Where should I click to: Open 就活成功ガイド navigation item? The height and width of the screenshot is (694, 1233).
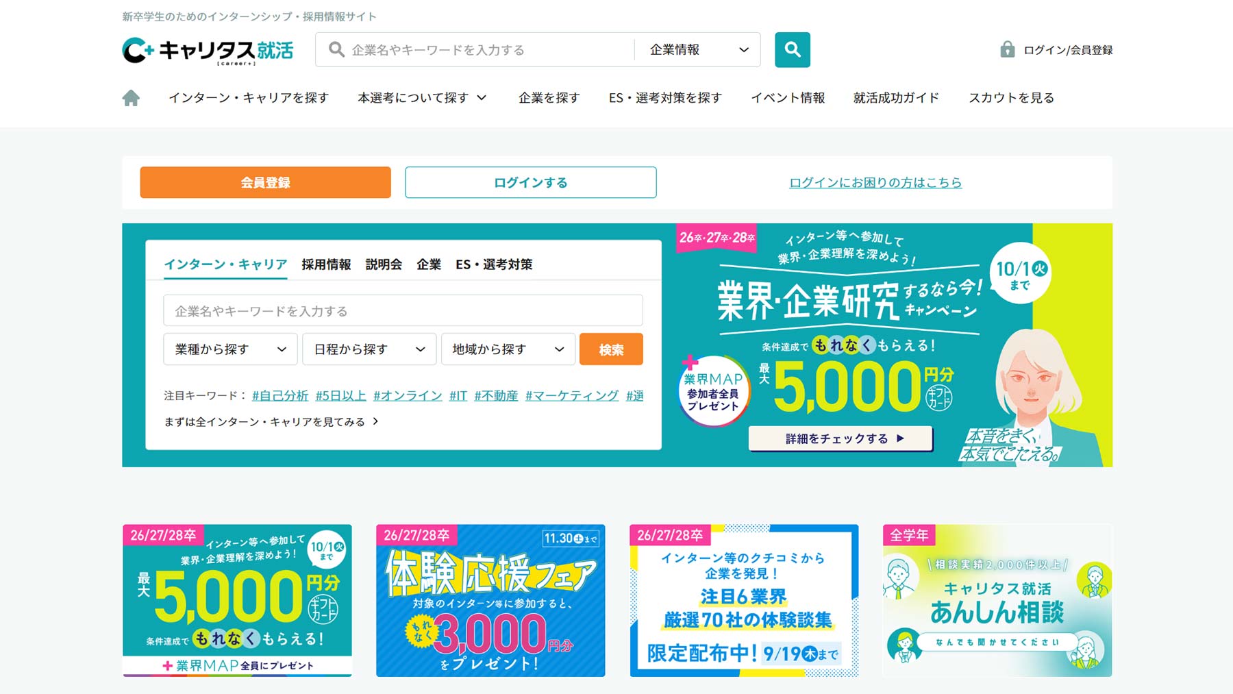(896, 98)
